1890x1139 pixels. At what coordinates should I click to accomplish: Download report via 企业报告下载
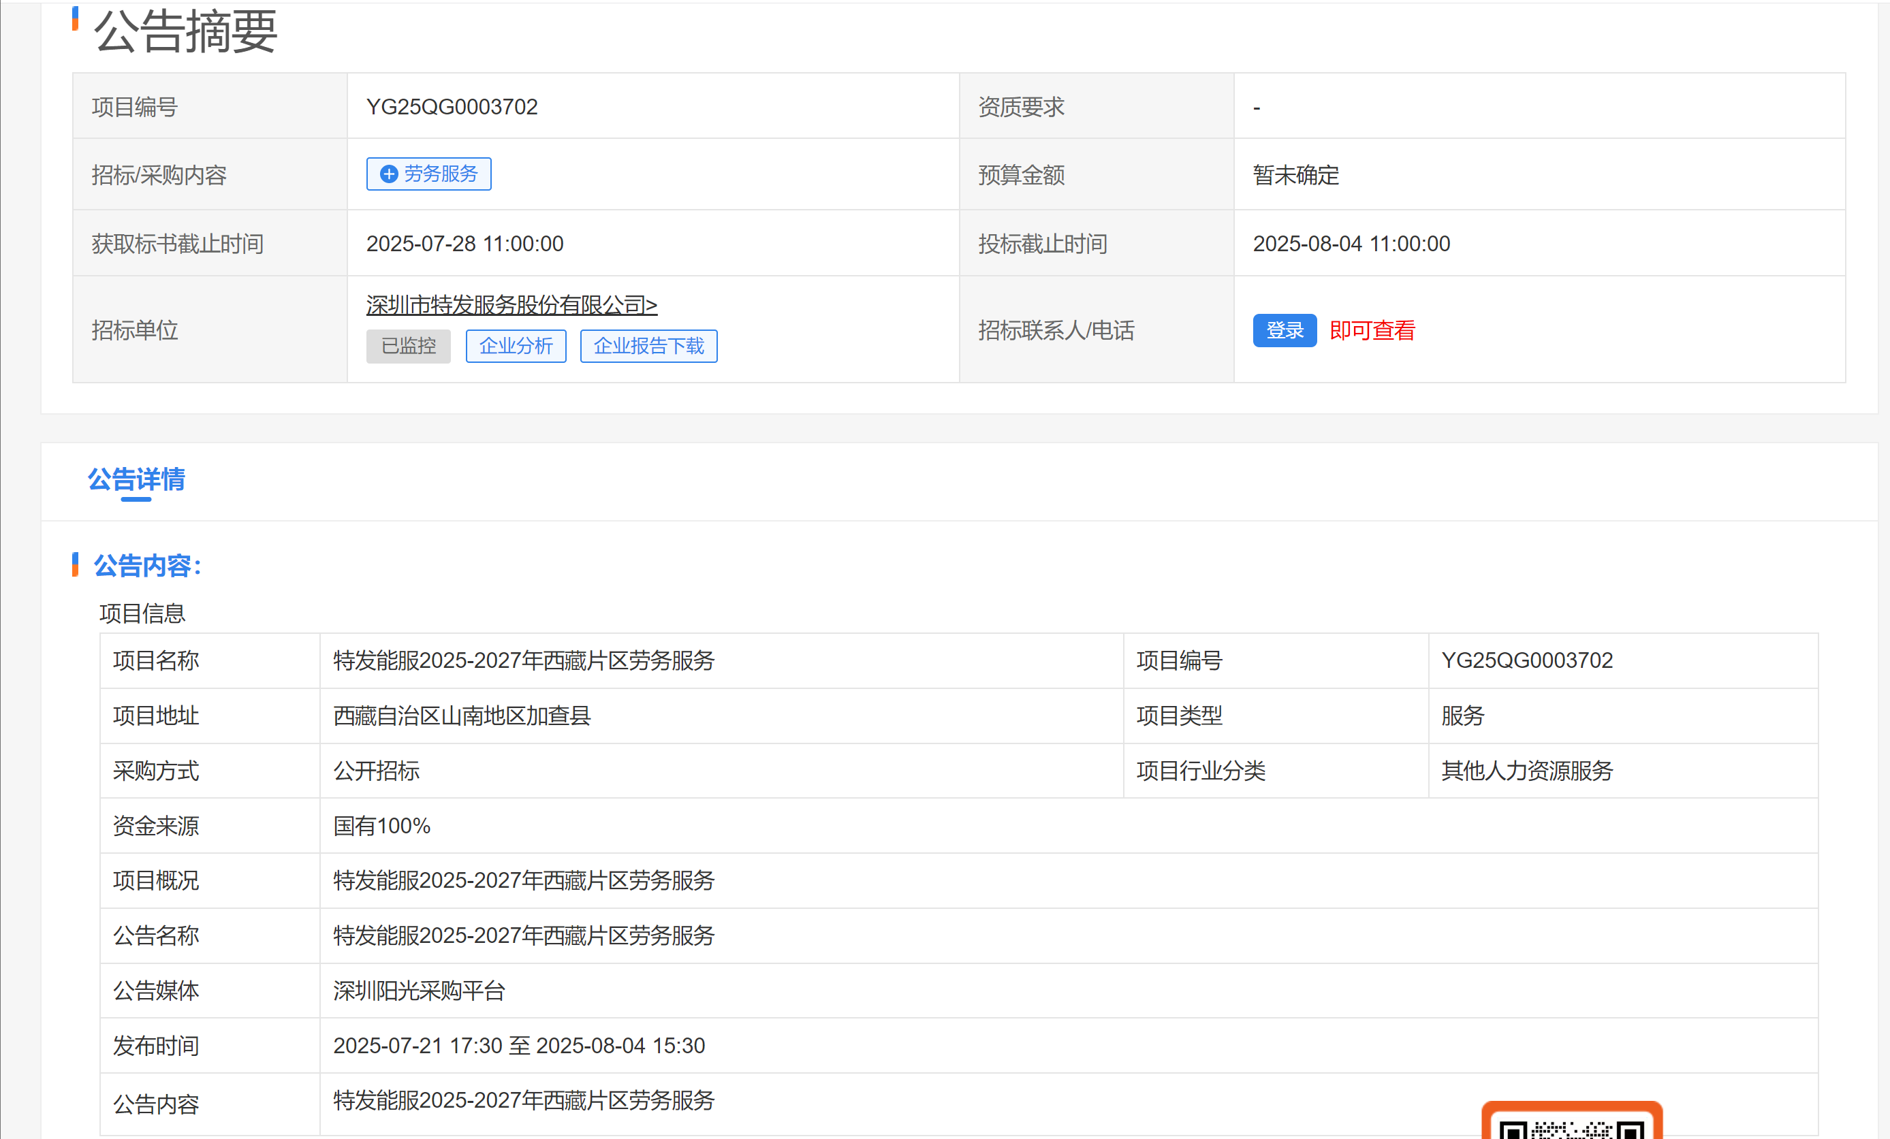649,346
